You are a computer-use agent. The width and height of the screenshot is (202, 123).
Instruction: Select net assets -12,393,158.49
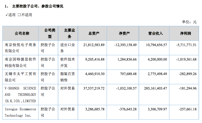126,45
